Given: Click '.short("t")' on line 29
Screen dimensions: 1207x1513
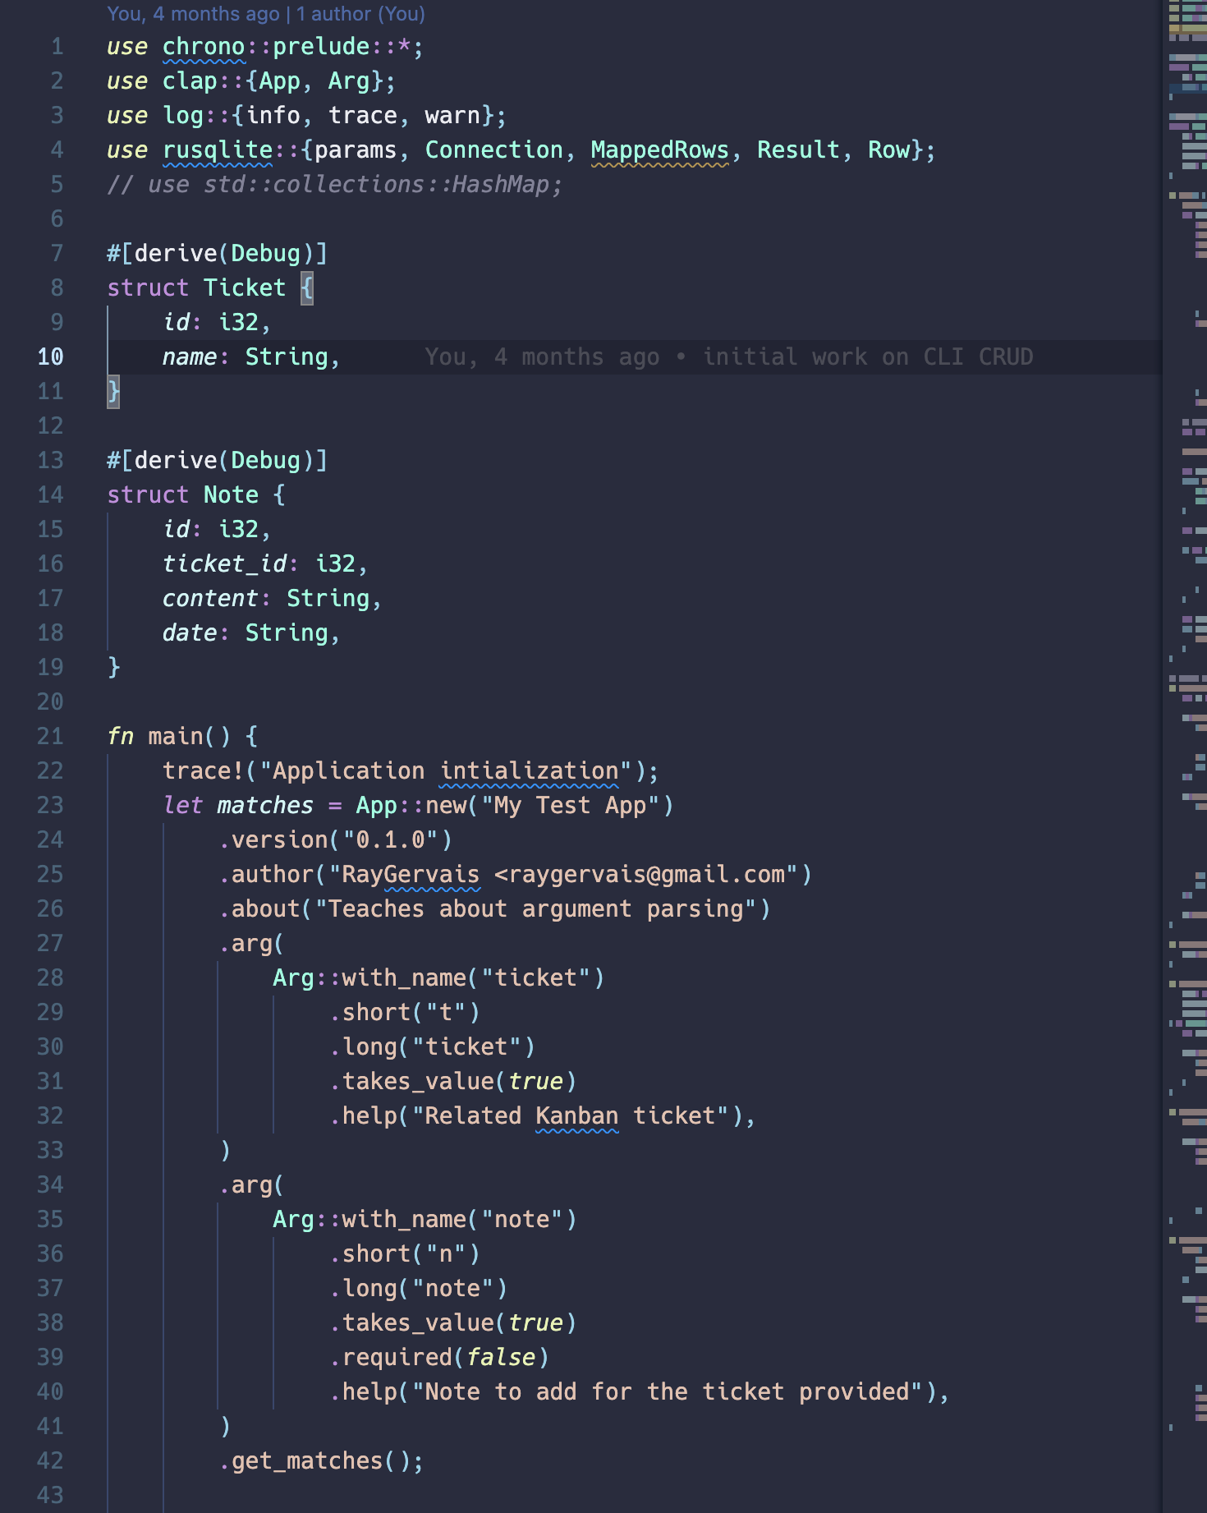Looking at the screenshot, I should 404,1013.
